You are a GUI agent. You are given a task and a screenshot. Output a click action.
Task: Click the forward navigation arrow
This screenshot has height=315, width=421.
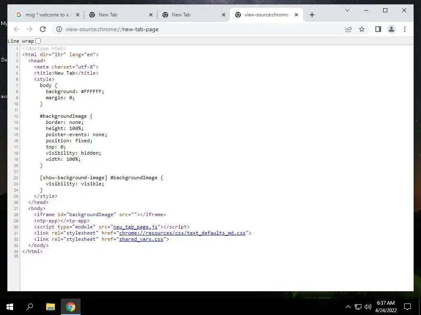[30, 29]
